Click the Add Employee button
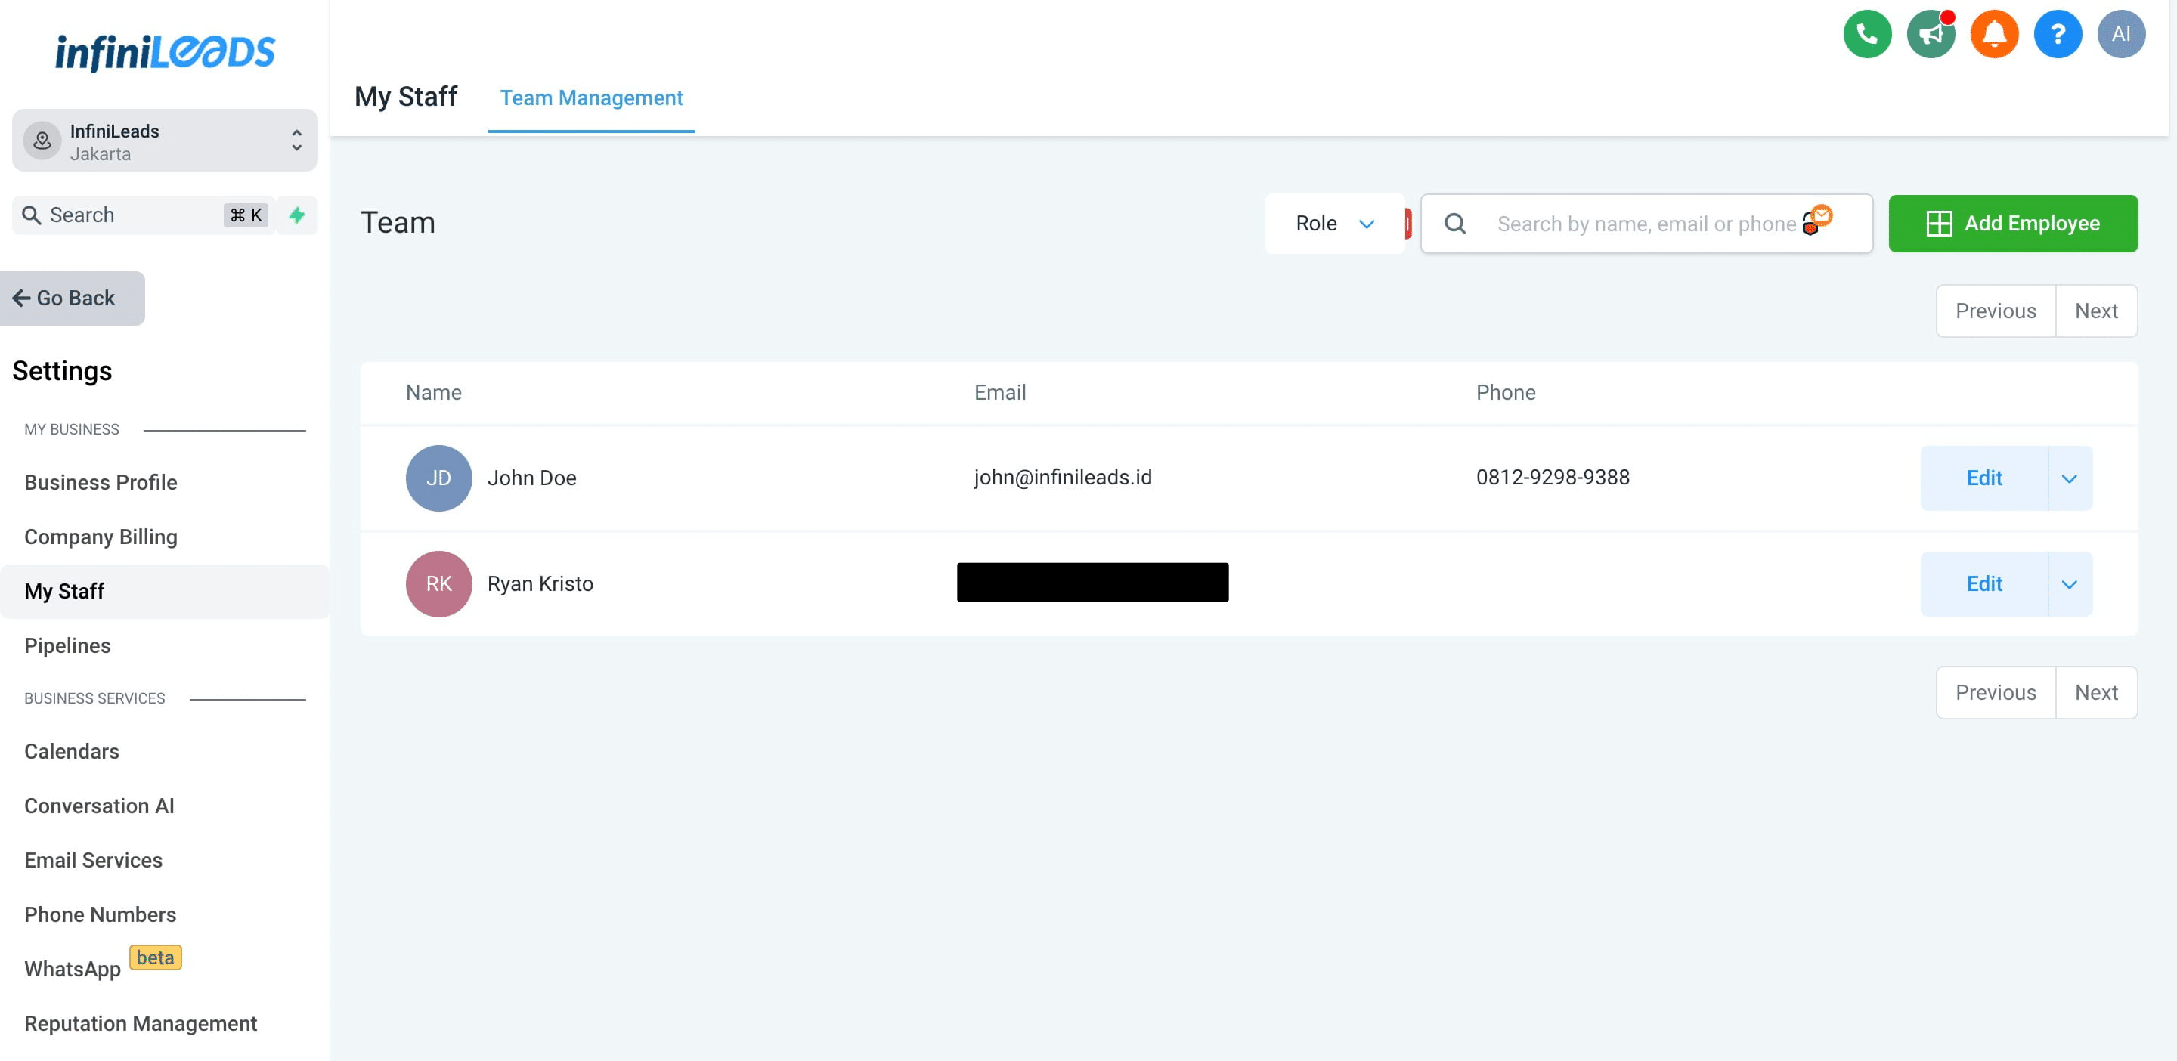2177x1061 pixels. [x=2013, y=223]
